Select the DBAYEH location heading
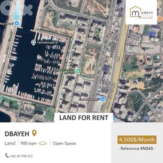Image resolution: width=163 pixels, height=163 pixels. pos(17,134)
